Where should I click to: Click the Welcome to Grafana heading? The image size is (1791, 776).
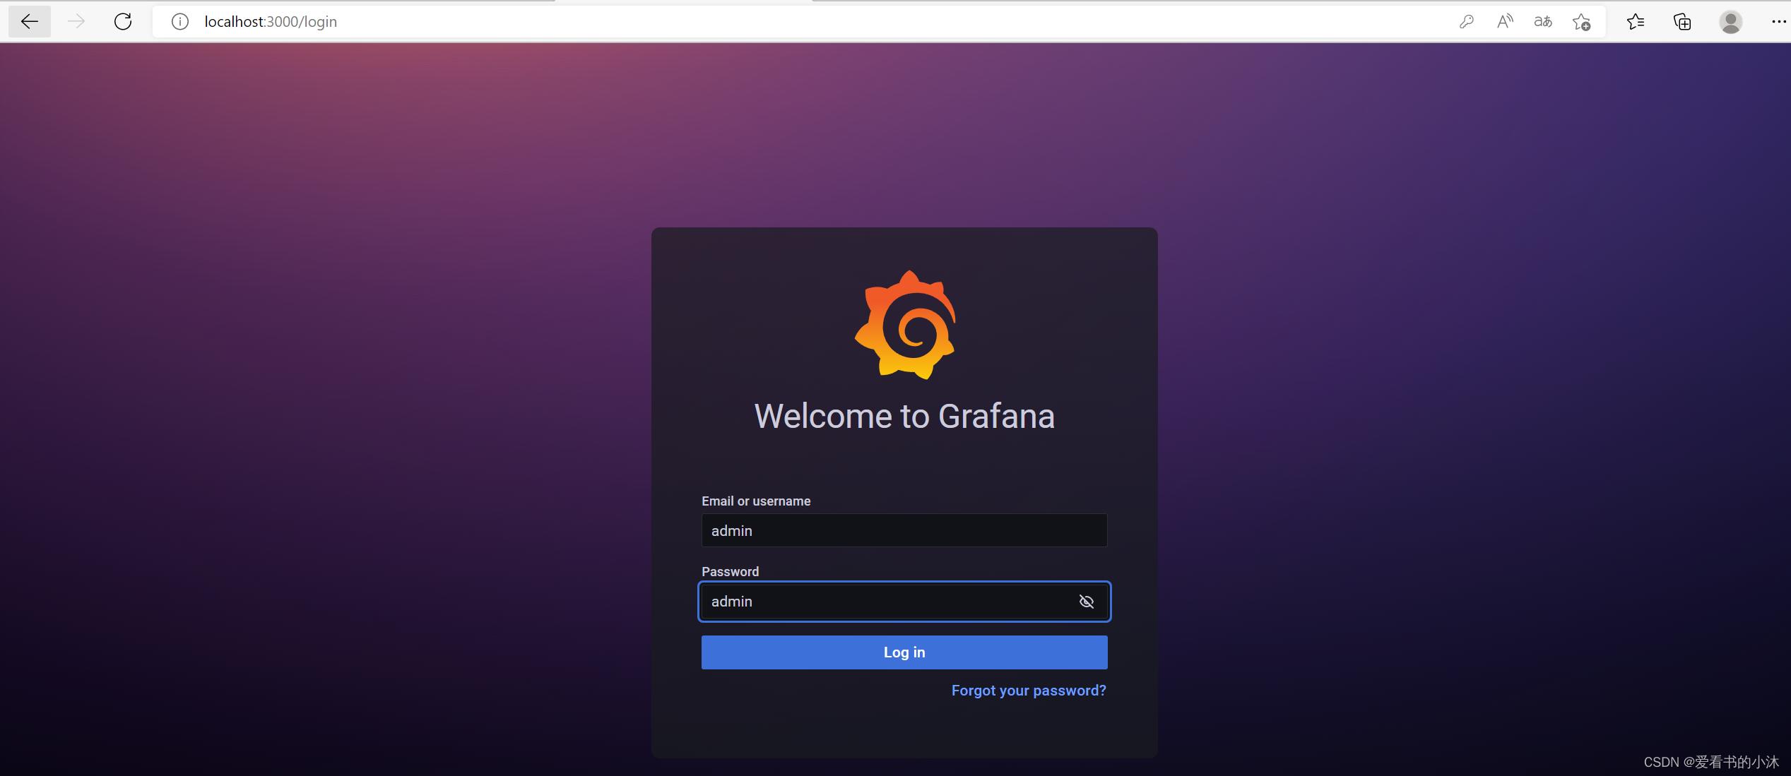[904, 416]
